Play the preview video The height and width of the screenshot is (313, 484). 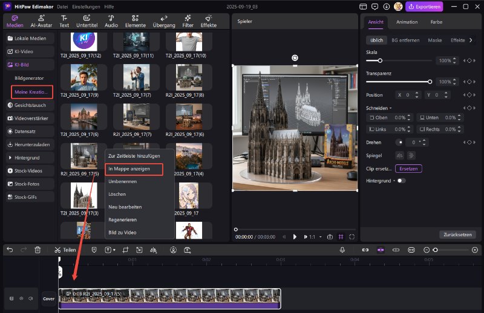295,237
